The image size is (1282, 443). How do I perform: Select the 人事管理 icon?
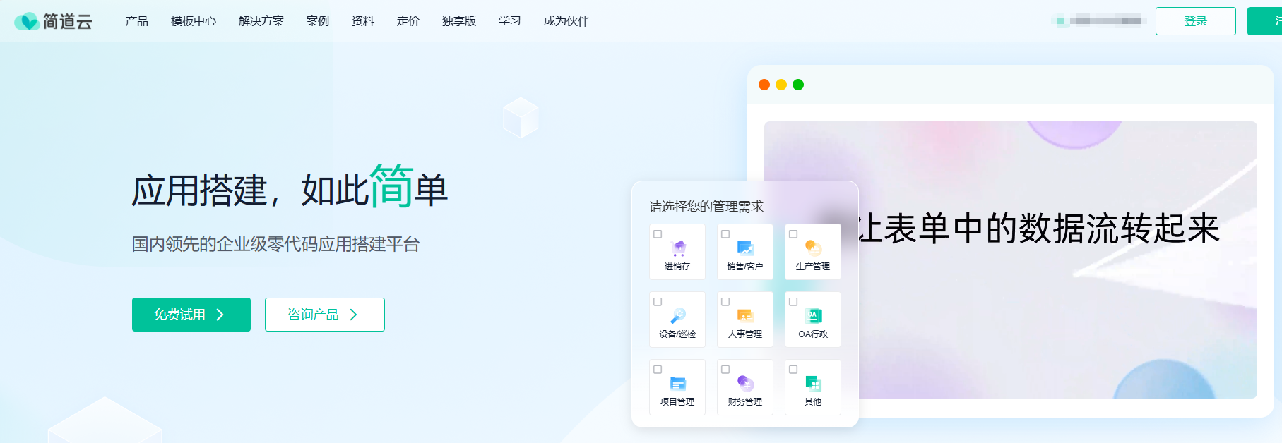coord(745,315)
